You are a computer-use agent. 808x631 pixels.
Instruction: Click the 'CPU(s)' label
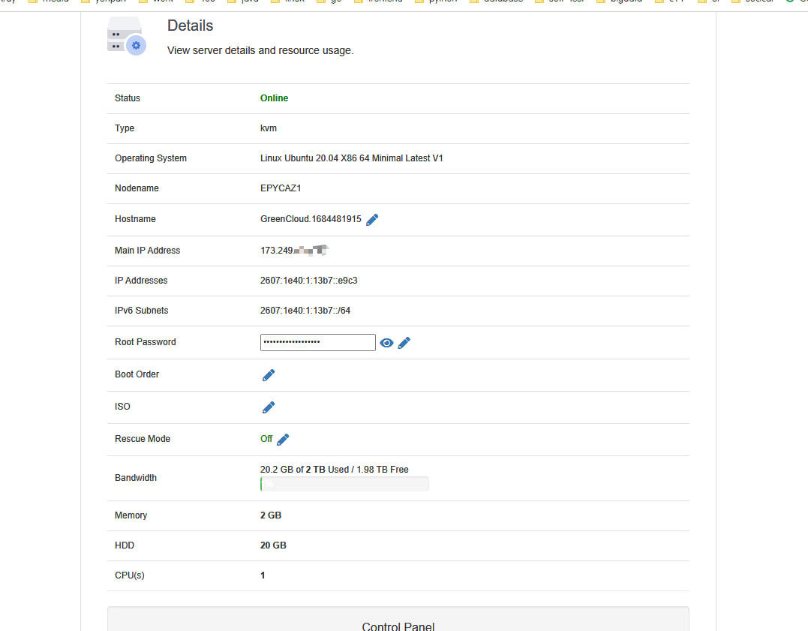point(130,575)
